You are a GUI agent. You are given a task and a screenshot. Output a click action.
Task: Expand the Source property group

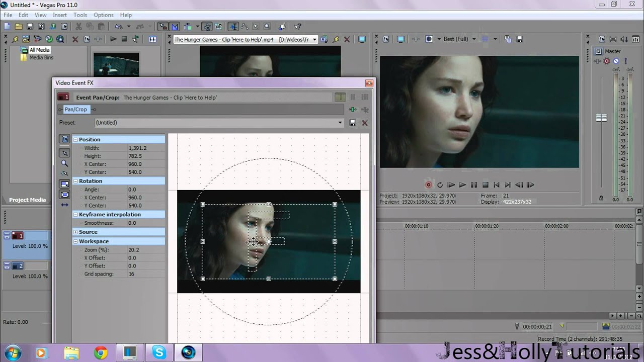tap(75, 232)
